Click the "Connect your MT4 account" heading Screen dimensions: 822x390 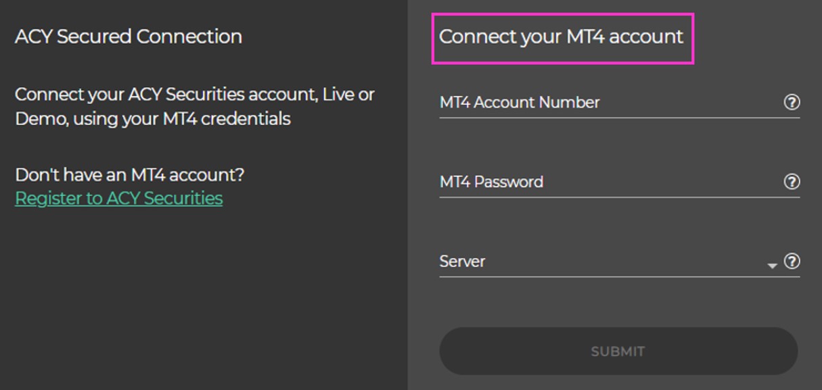[562, 36]
